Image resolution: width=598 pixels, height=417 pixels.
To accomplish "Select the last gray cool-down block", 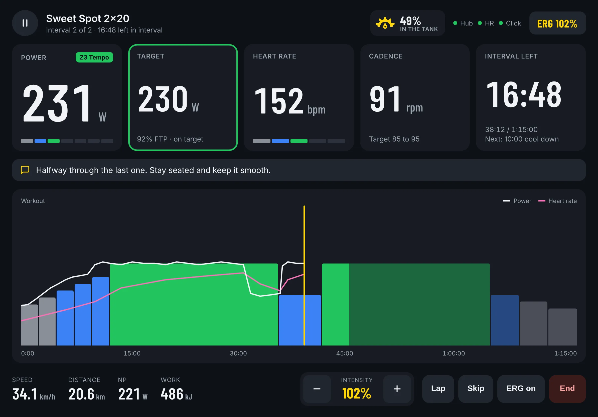I will click(x=563, y=327).
